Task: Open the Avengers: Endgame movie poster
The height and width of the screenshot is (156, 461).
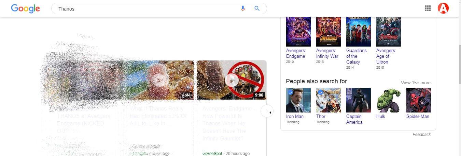Action: pos(298,32)
